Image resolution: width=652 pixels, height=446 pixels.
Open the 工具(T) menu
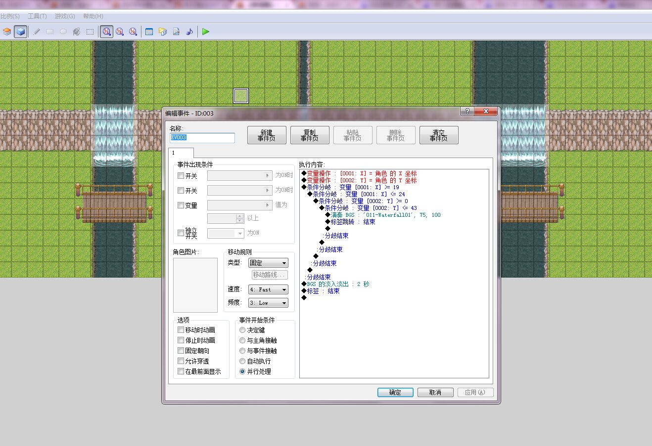pyautogui.click(x=37, y=16)
